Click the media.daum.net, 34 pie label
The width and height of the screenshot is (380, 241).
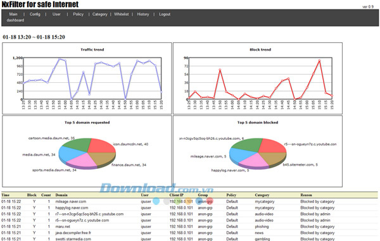point(39,154)
